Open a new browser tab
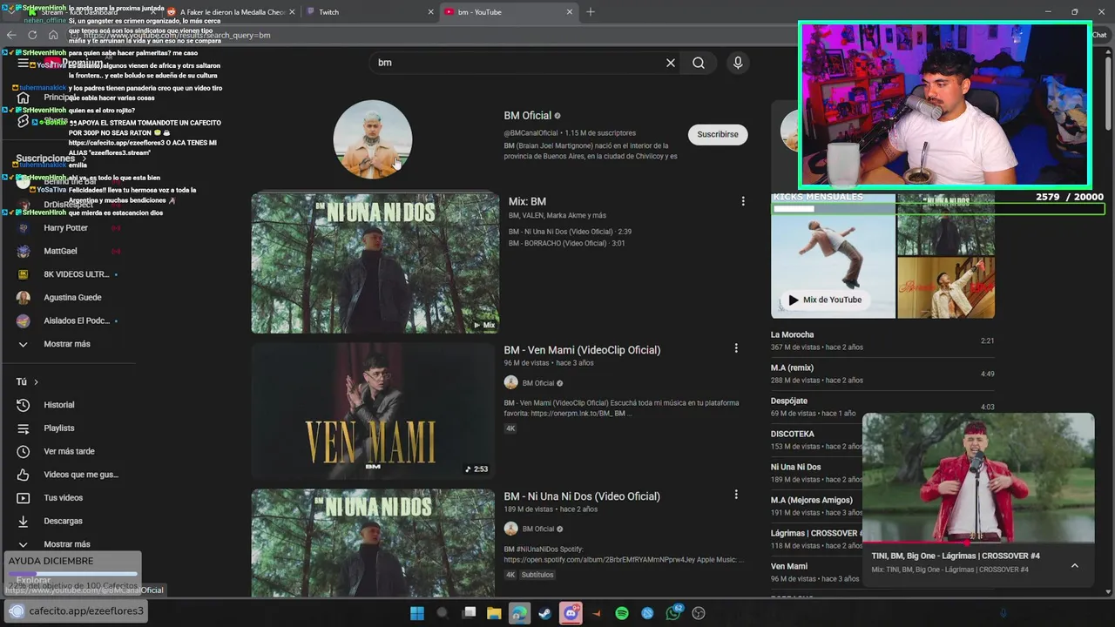 point(591,12)
